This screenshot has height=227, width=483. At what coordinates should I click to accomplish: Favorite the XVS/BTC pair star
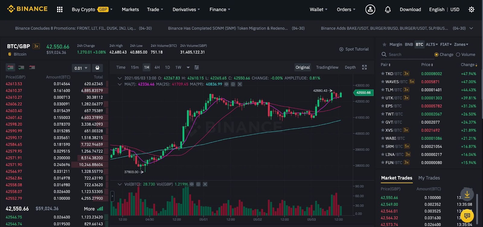[383, 130]
